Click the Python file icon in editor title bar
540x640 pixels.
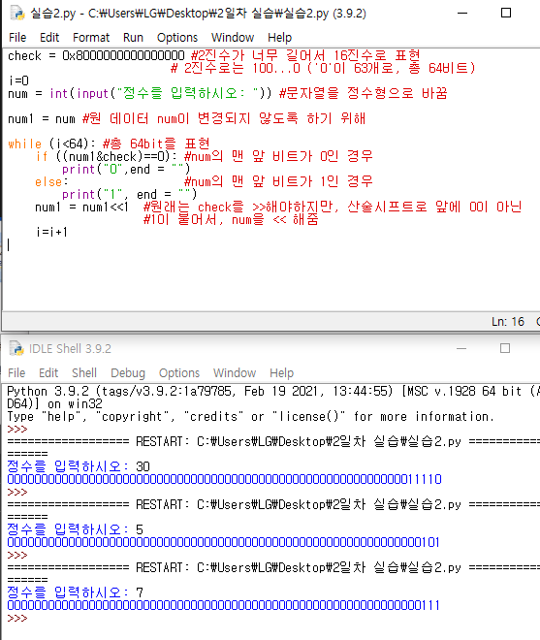(x=16, y=13)
